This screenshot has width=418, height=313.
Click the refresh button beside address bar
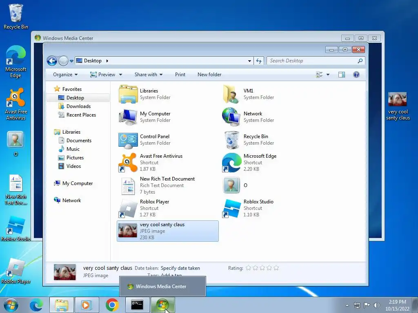(x=258, y=61)
